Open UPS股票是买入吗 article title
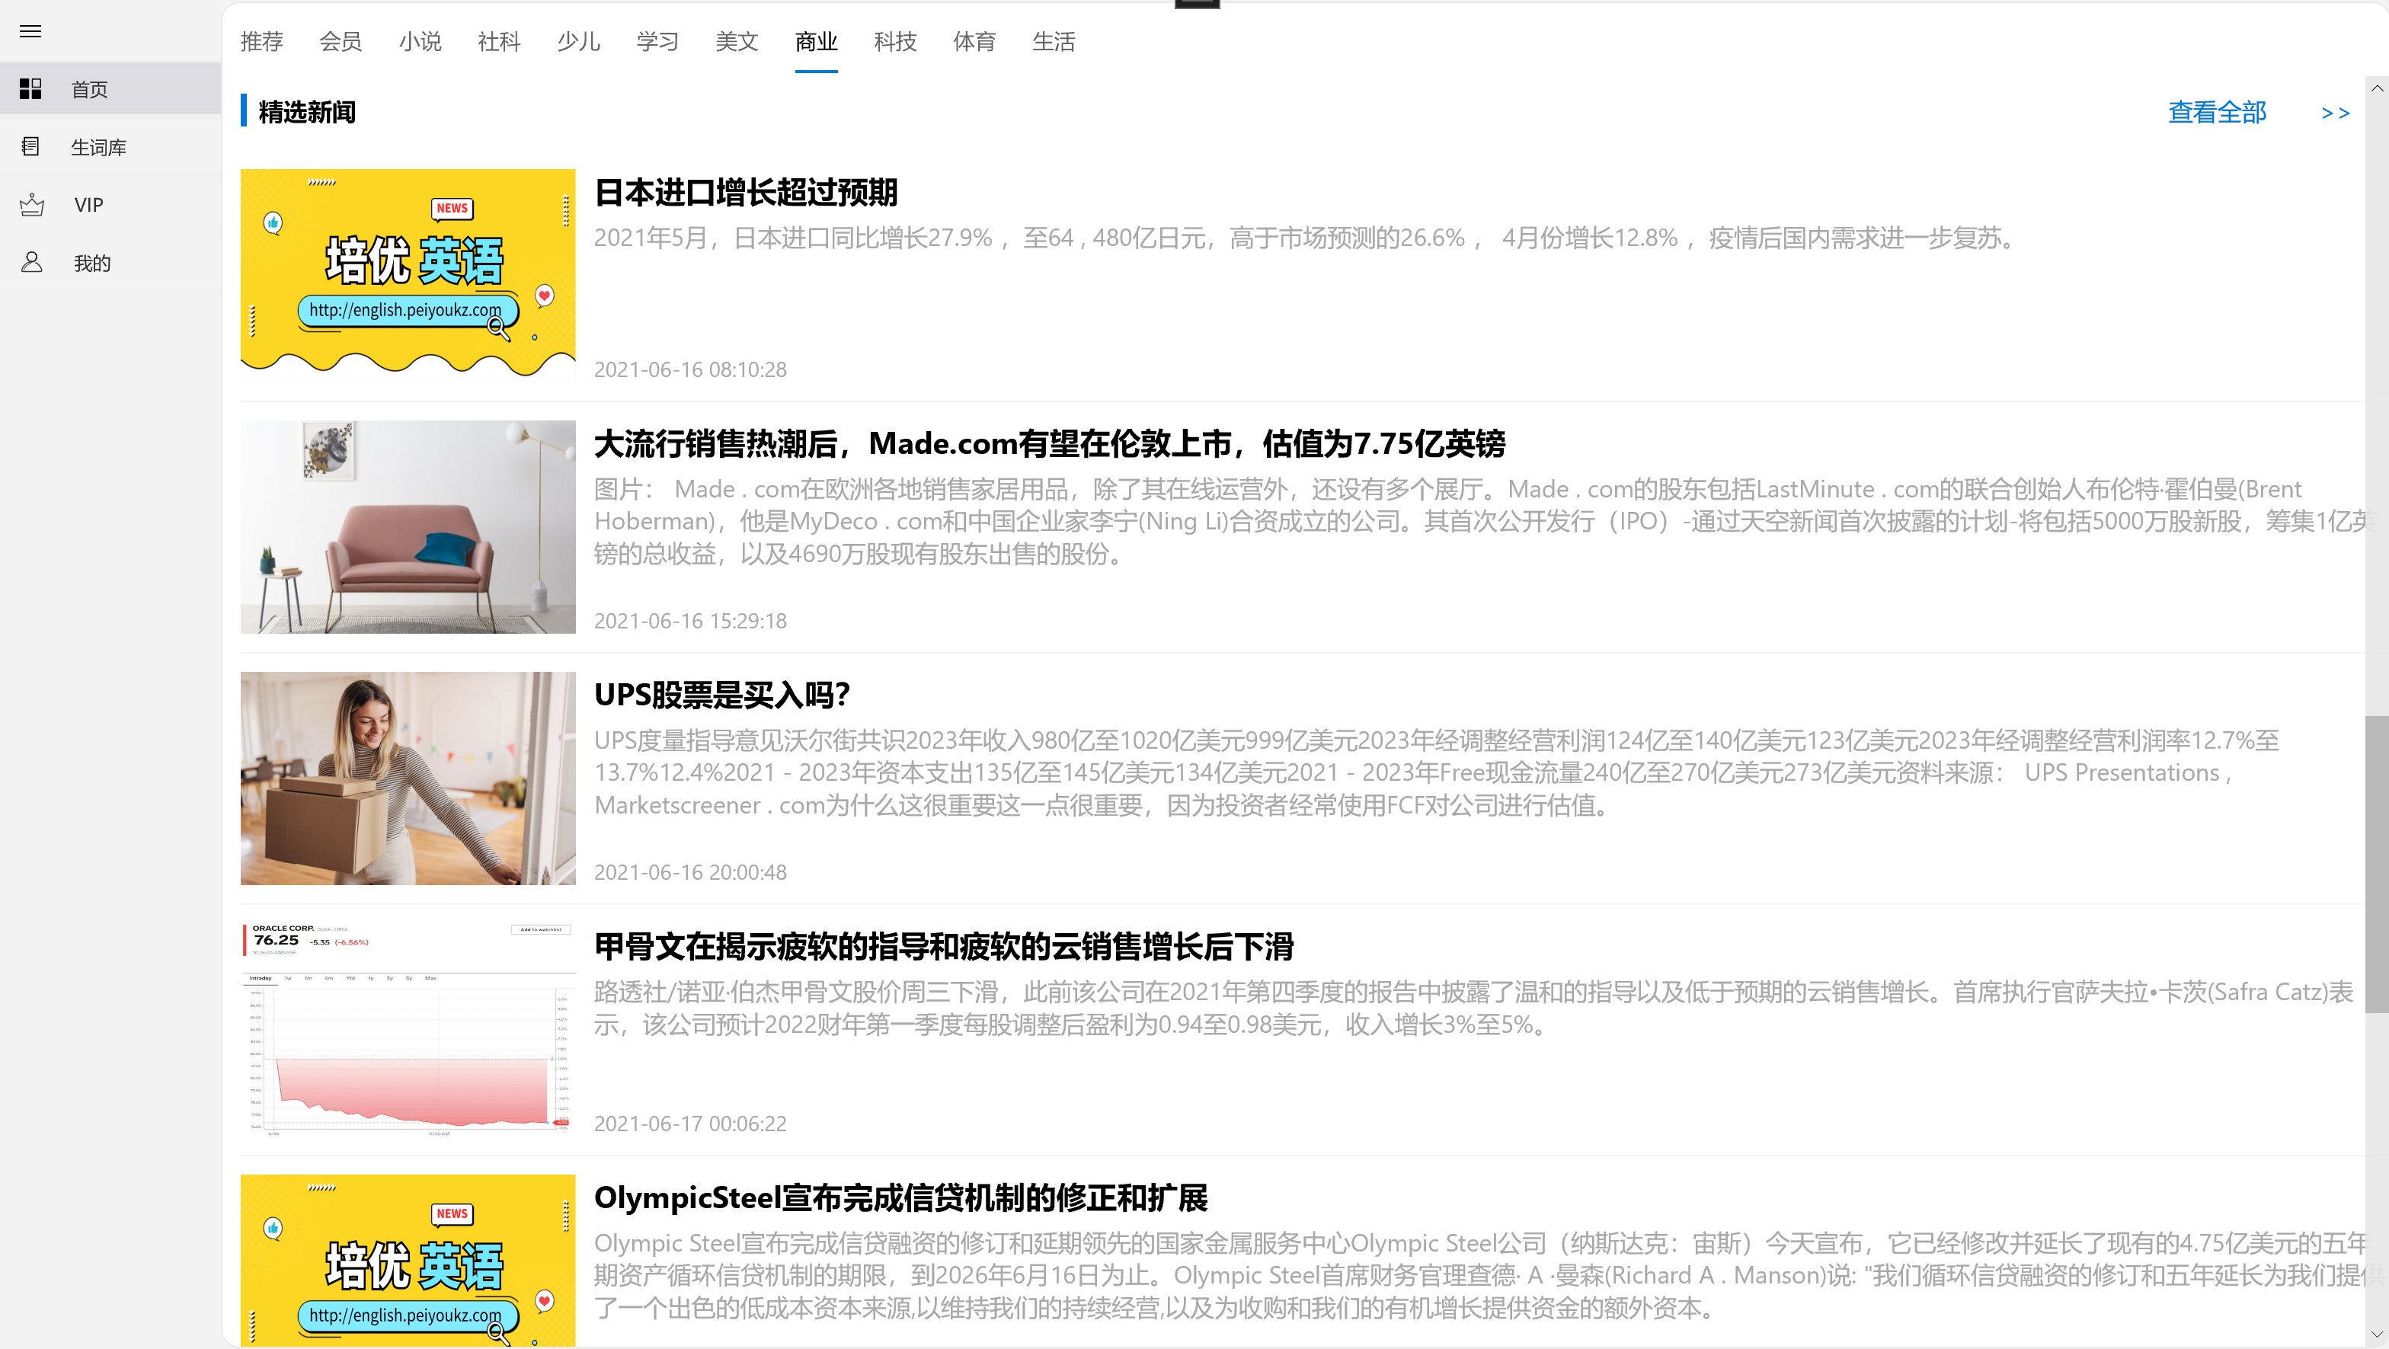This screenshot has width=2389, height=1349. tap(721, 695)
